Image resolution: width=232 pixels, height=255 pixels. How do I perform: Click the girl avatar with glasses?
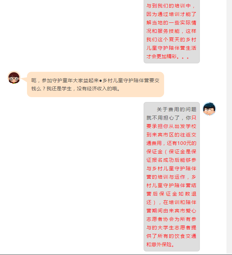tap(14, 78)
